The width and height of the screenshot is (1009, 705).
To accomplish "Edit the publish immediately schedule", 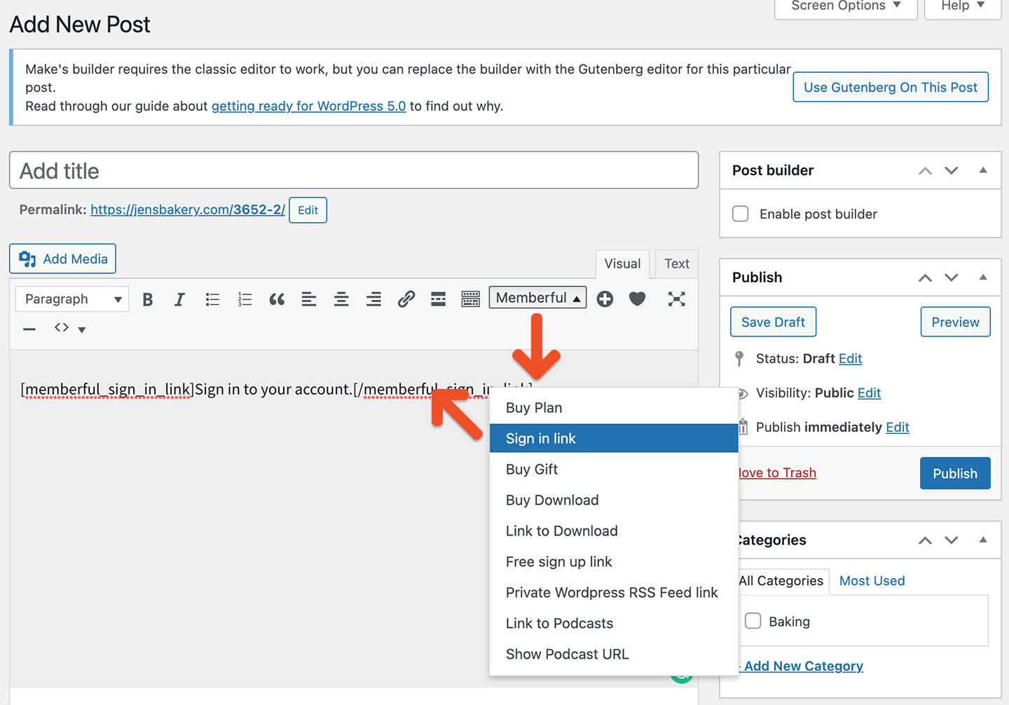I will click(x=898, y=427).
